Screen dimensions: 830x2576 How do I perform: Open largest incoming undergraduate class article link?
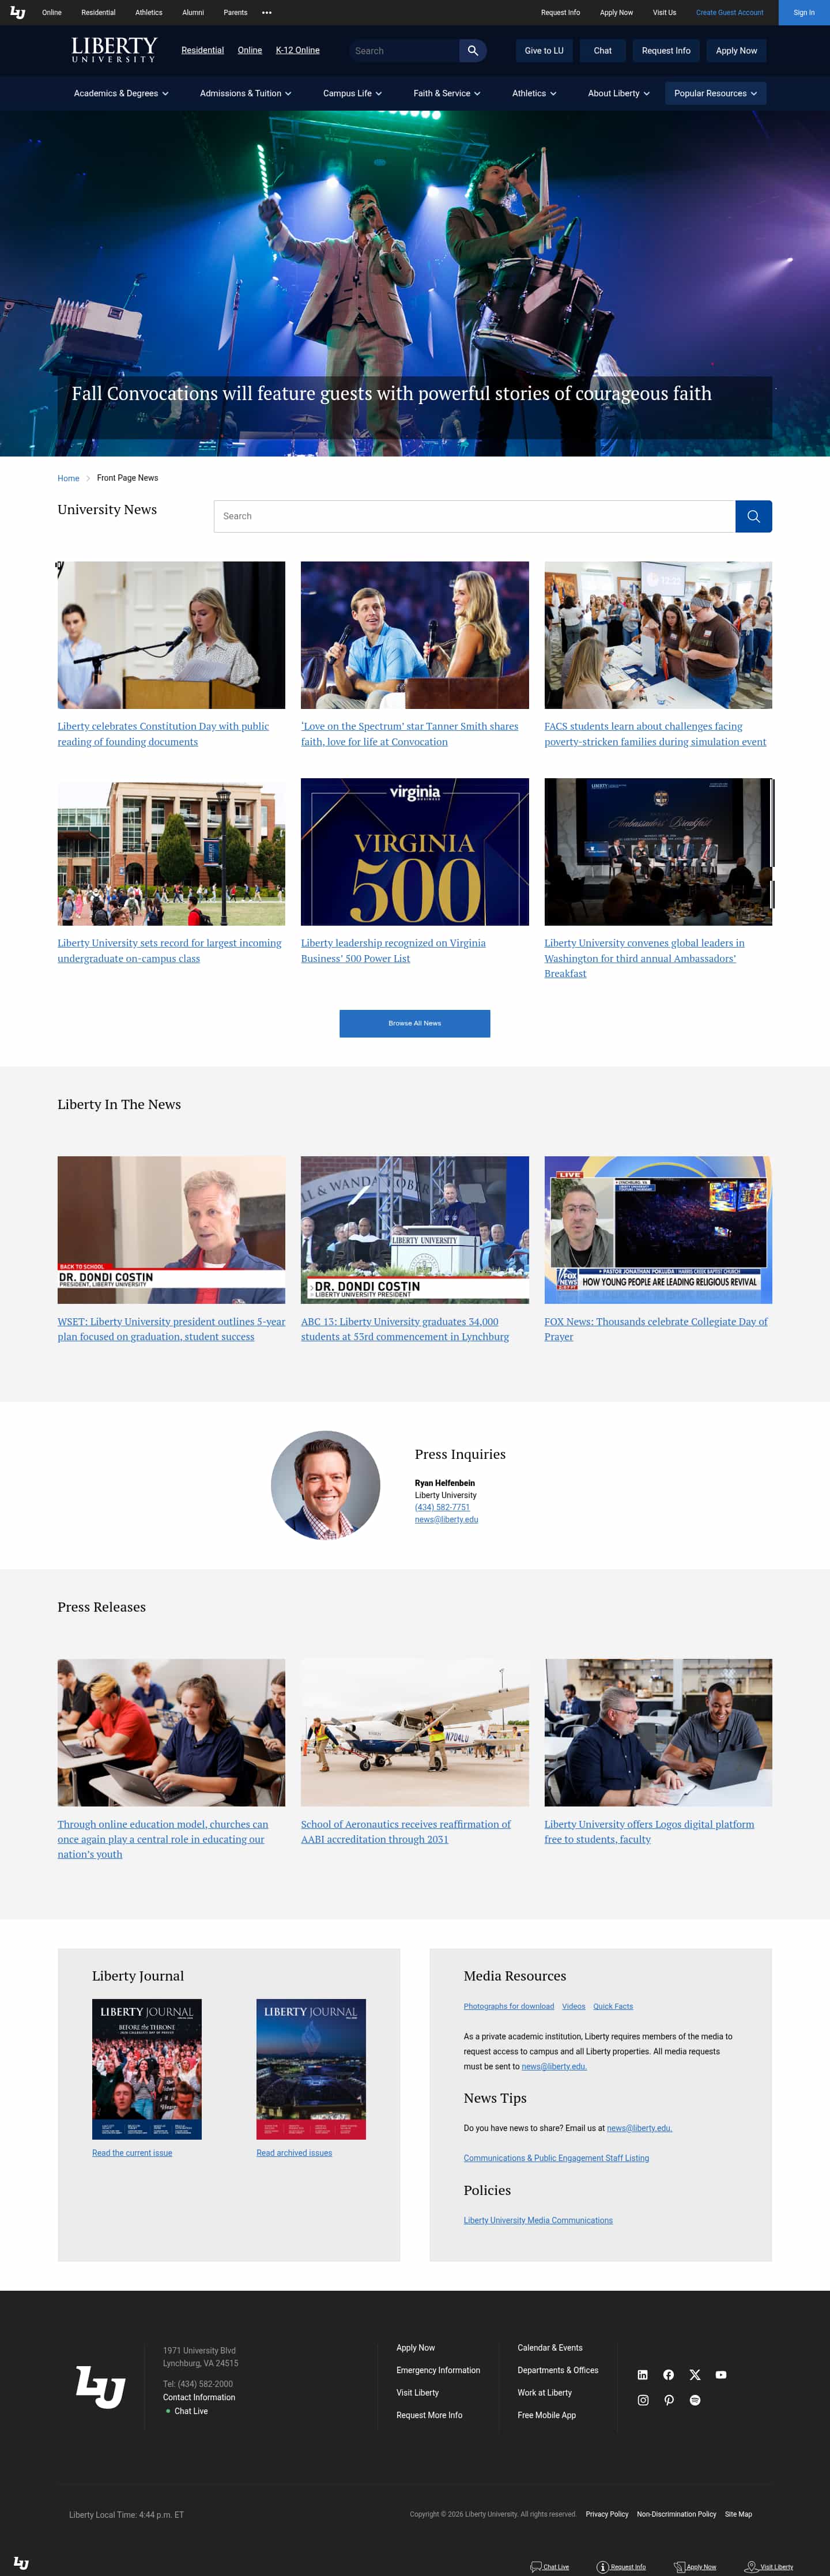170,950
